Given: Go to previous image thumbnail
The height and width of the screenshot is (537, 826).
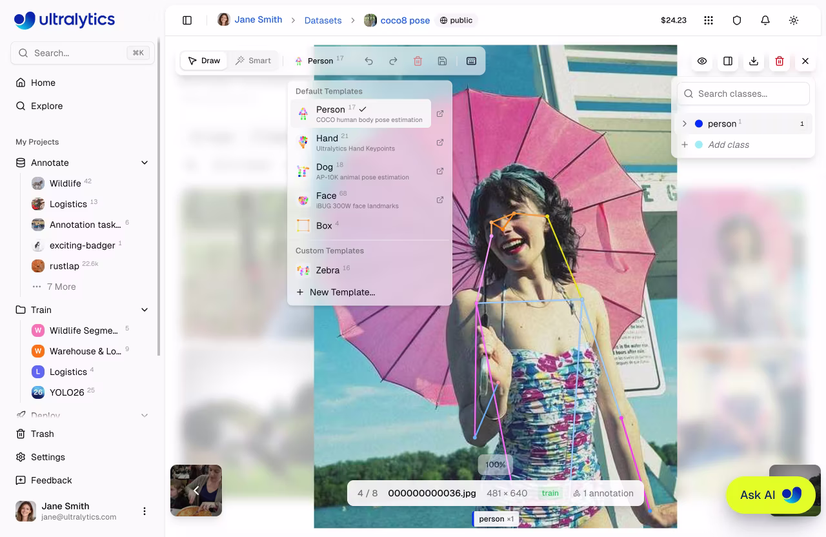Looking at the screenshot, I should 196,491.
